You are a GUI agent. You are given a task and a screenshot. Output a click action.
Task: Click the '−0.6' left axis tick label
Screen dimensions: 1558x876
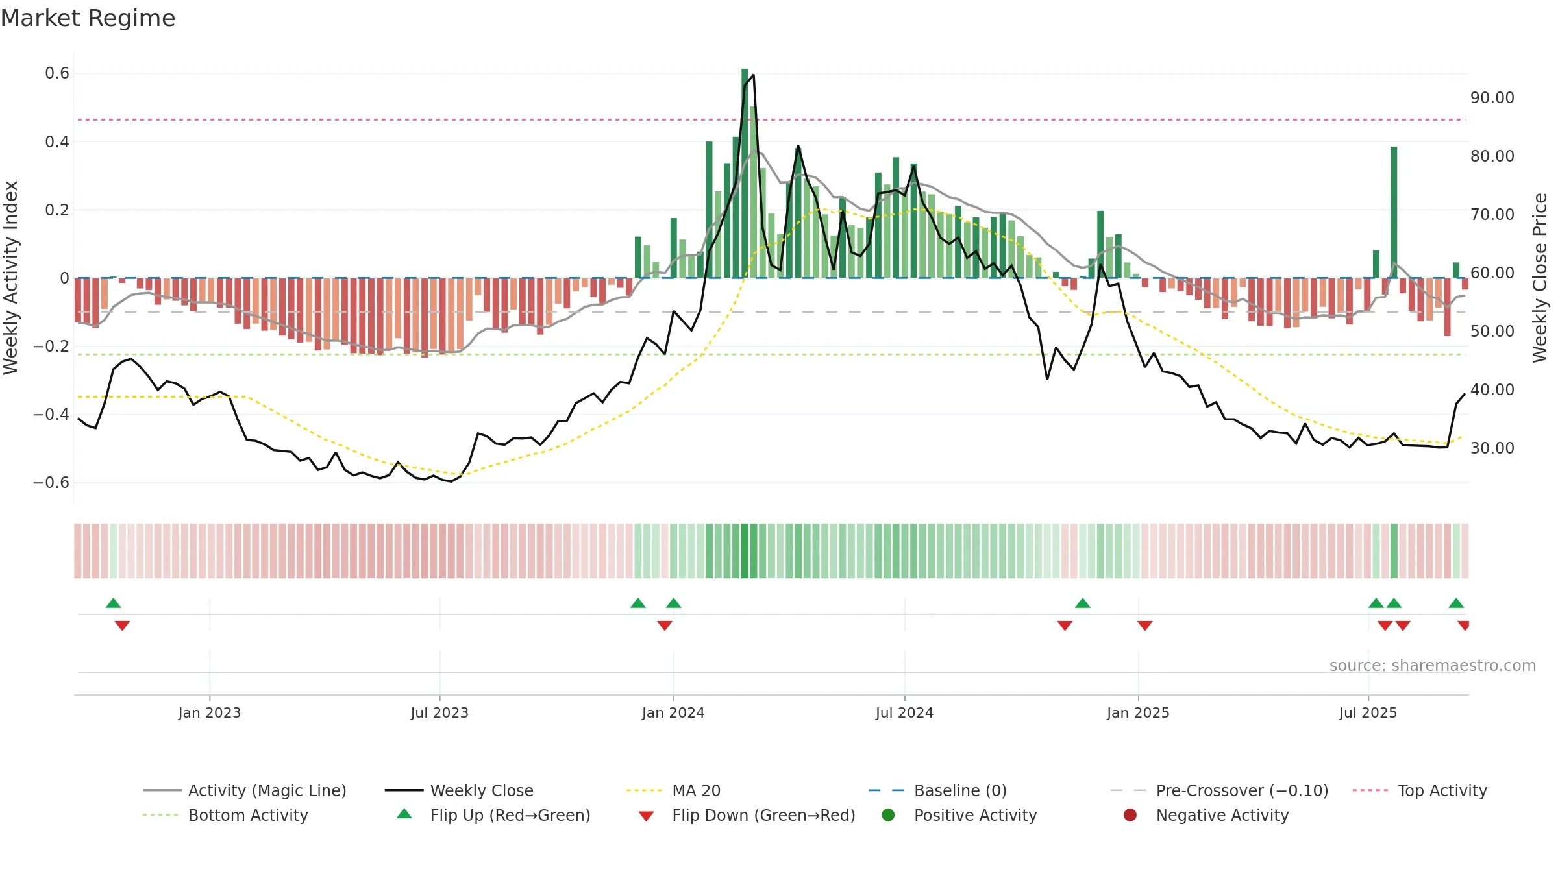click(51, 482)
